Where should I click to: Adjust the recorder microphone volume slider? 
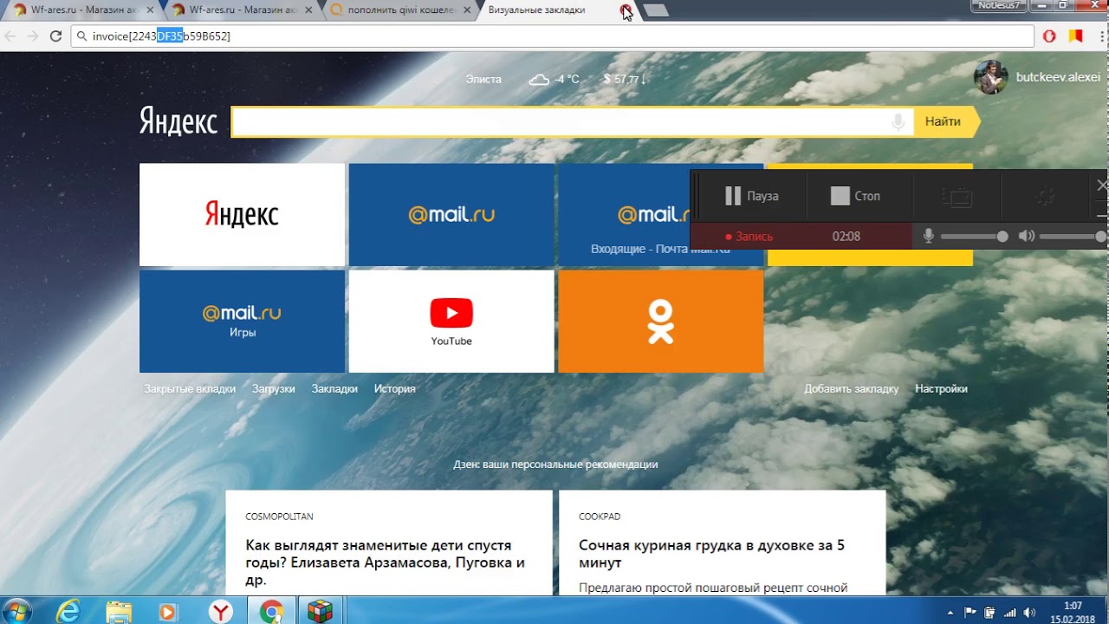(975, 237)
